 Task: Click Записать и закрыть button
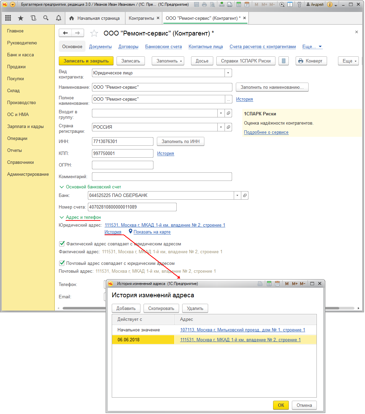point(86,61)
